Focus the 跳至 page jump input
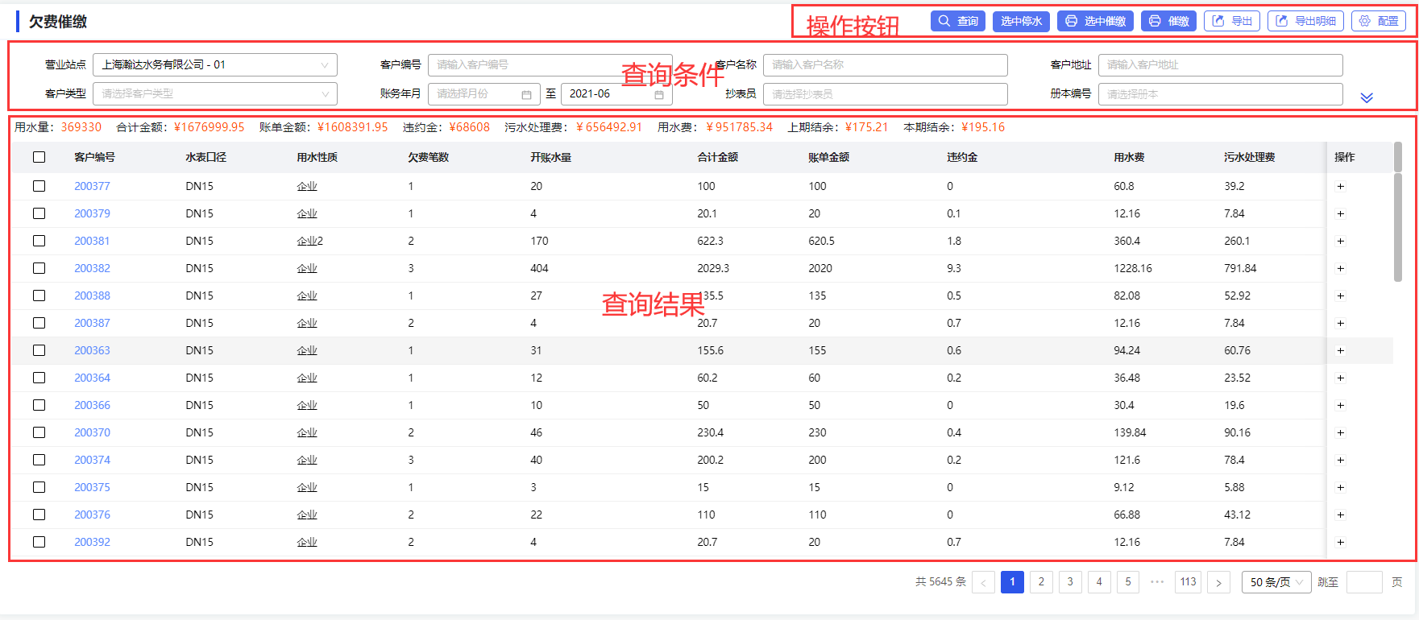Viewport: 1419px width, 620px height. coord(1364,582)
